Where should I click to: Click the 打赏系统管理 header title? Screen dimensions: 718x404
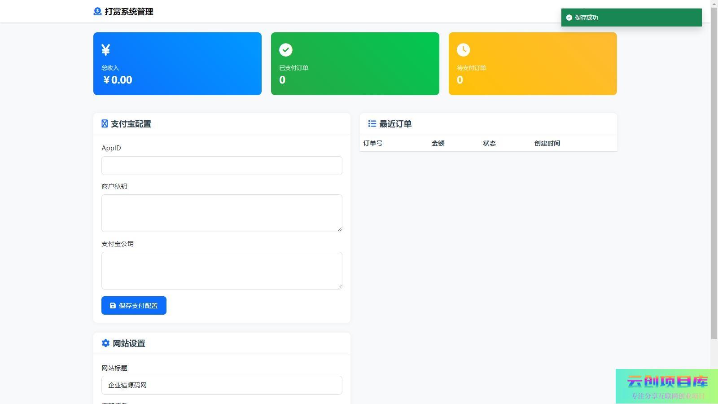coord(129,12)
